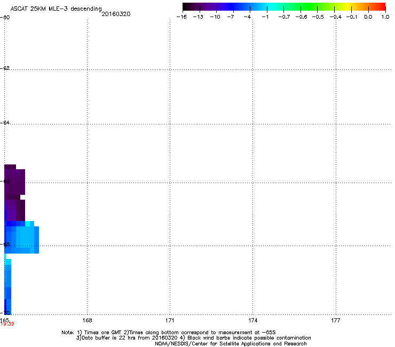Click the color bar label -0.1
Image resolution: width=395 pixels, height=347 pixels.
coord(352,17)
